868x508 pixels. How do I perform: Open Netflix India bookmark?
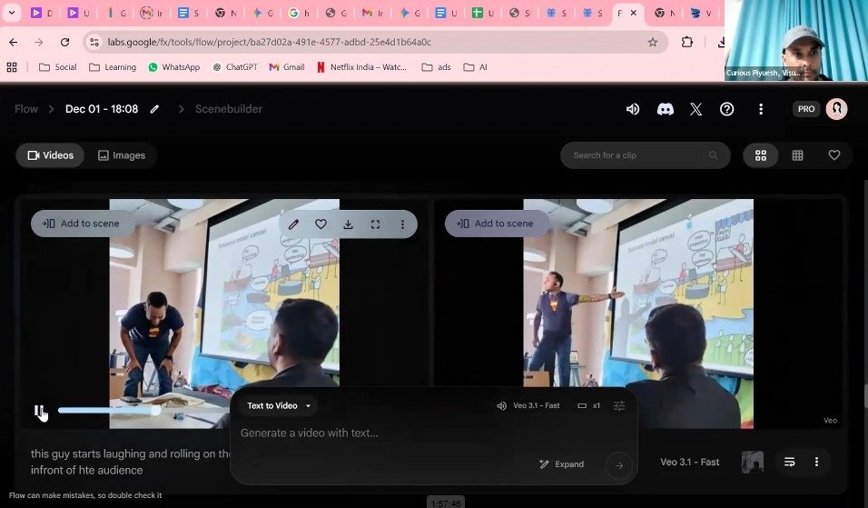point(362,67)
